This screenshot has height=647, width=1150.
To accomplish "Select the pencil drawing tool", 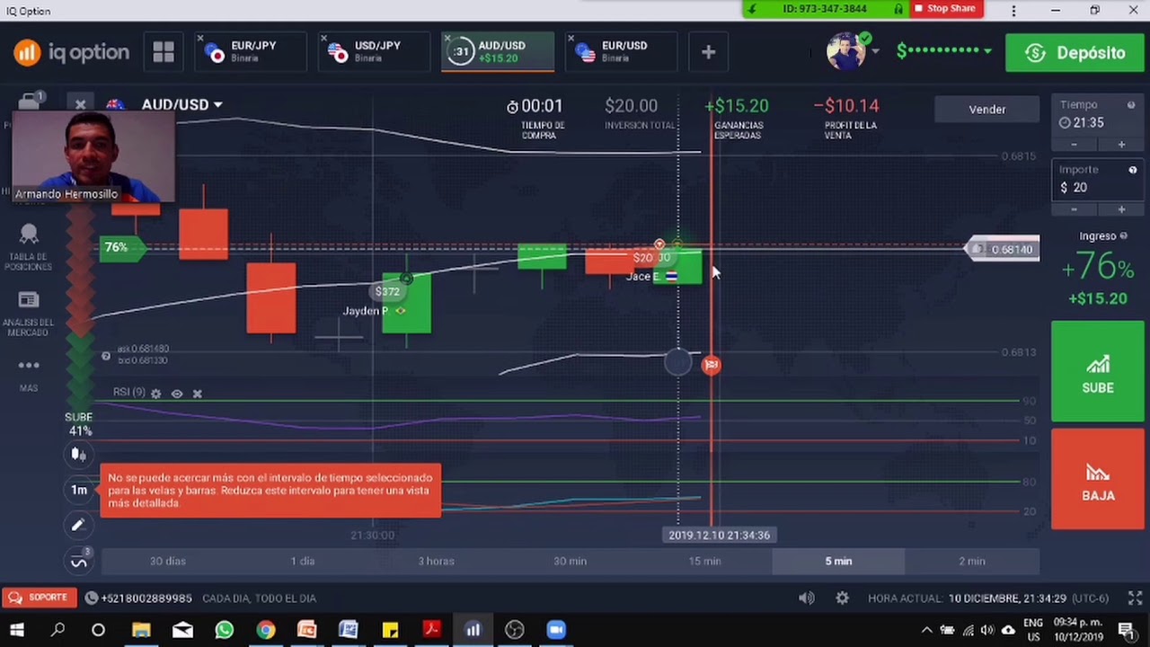I will coord(79,525).
